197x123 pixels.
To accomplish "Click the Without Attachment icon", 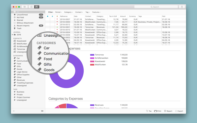I will (x=15, y=23).
